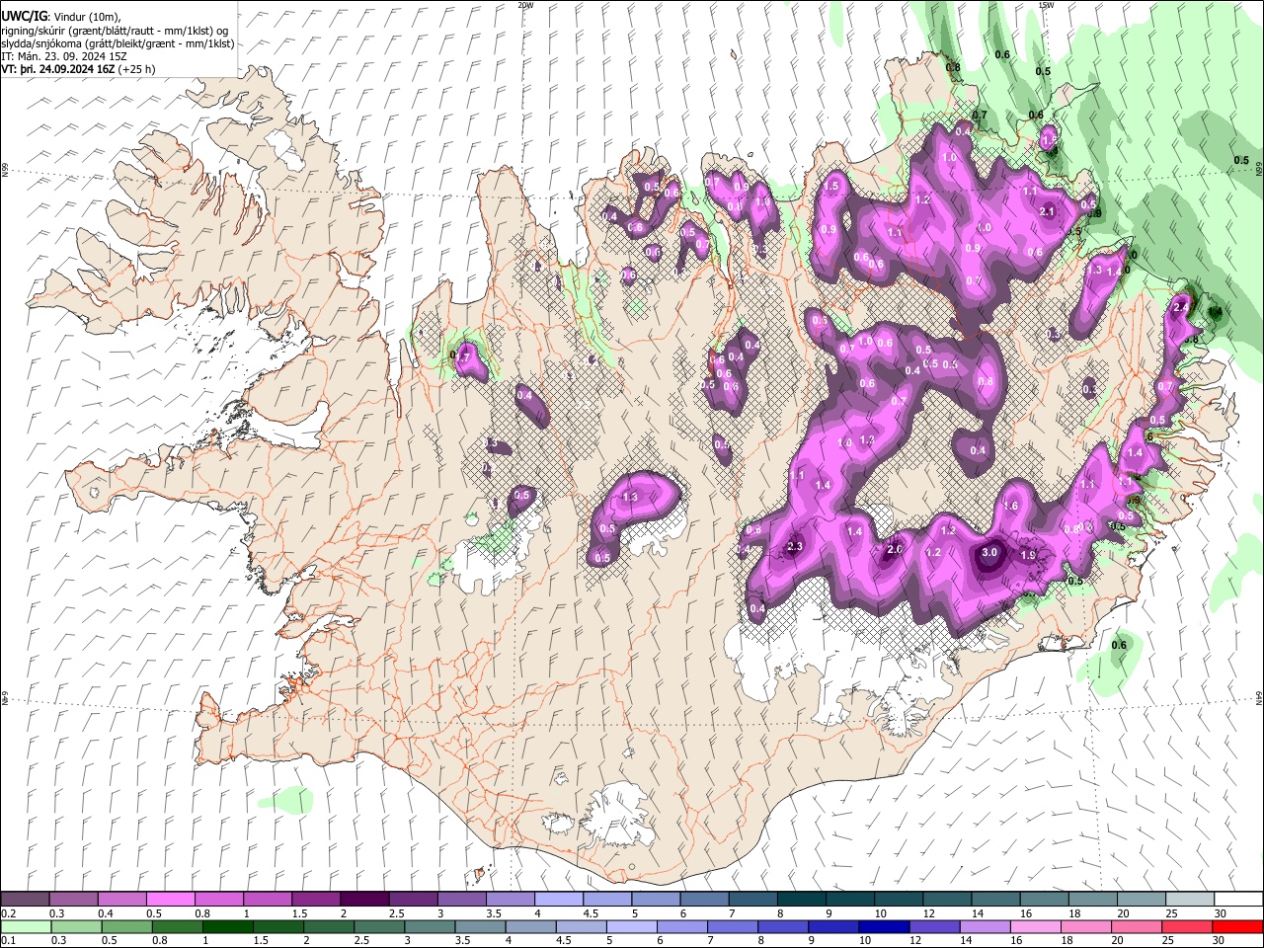Click the '20W' longitude label

click(525, 5)
